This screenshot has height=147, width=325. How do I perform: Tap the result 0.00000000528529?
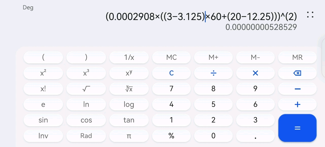click(261, 27)
